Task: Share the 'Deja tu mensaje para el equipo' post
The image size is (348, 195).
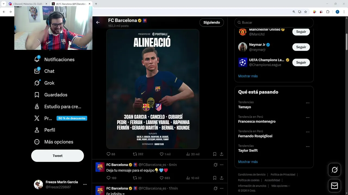Action: click(x=222, y=178)
